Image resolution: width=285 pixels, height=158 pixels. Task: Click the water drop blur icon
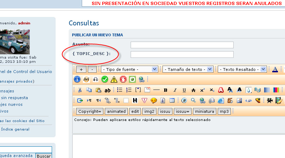click(248, 90)
